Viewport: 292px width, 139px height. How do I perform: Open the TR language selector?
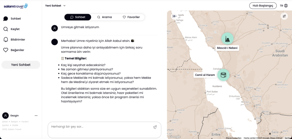[x=283, y=5]
